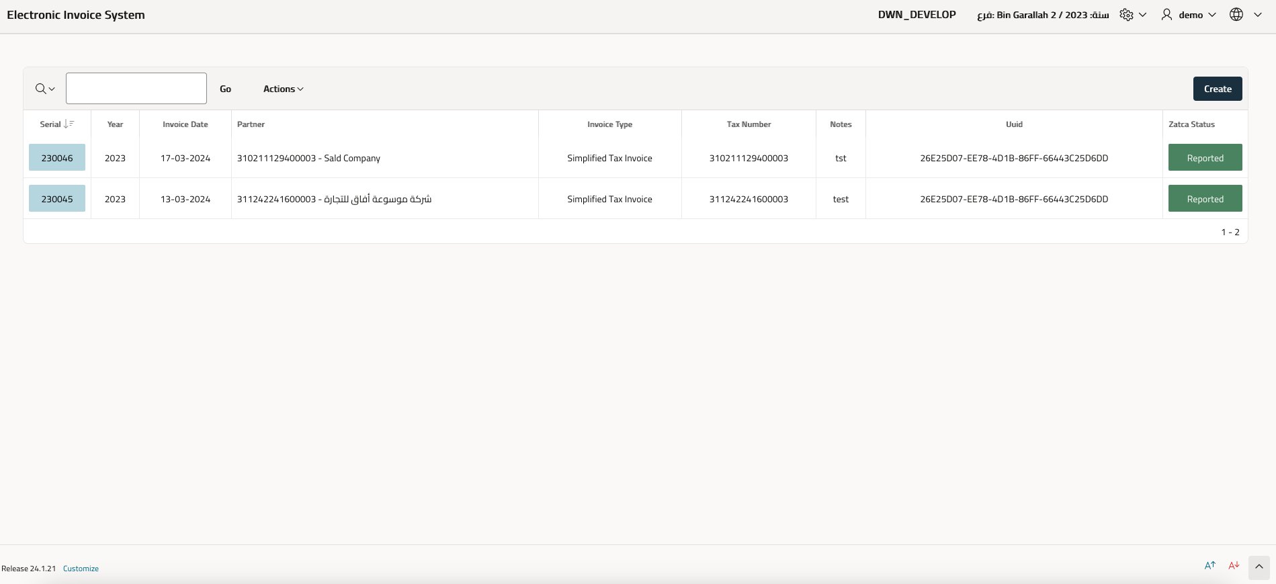The height and width of the screenshot is (584, 1276).
Task: Click inside the report search field
Action: pos(136,89)
